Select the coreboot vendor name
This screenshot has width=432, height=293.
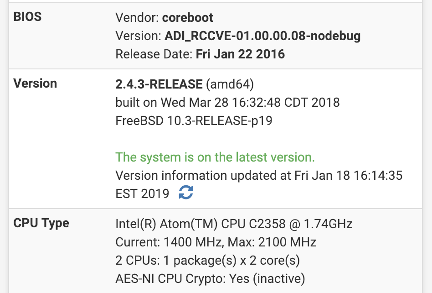[x=189, y=18]
